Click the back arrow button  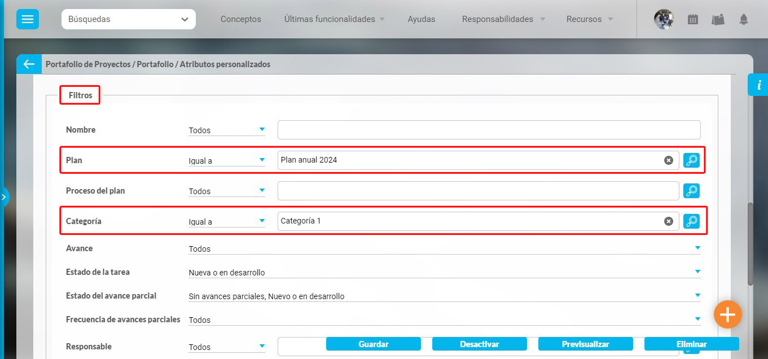(29, 64)
